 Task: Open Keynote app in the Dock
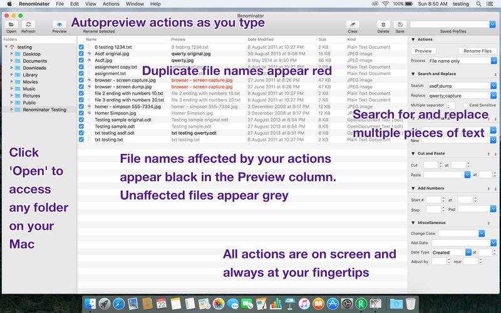(x=290, y=304)
